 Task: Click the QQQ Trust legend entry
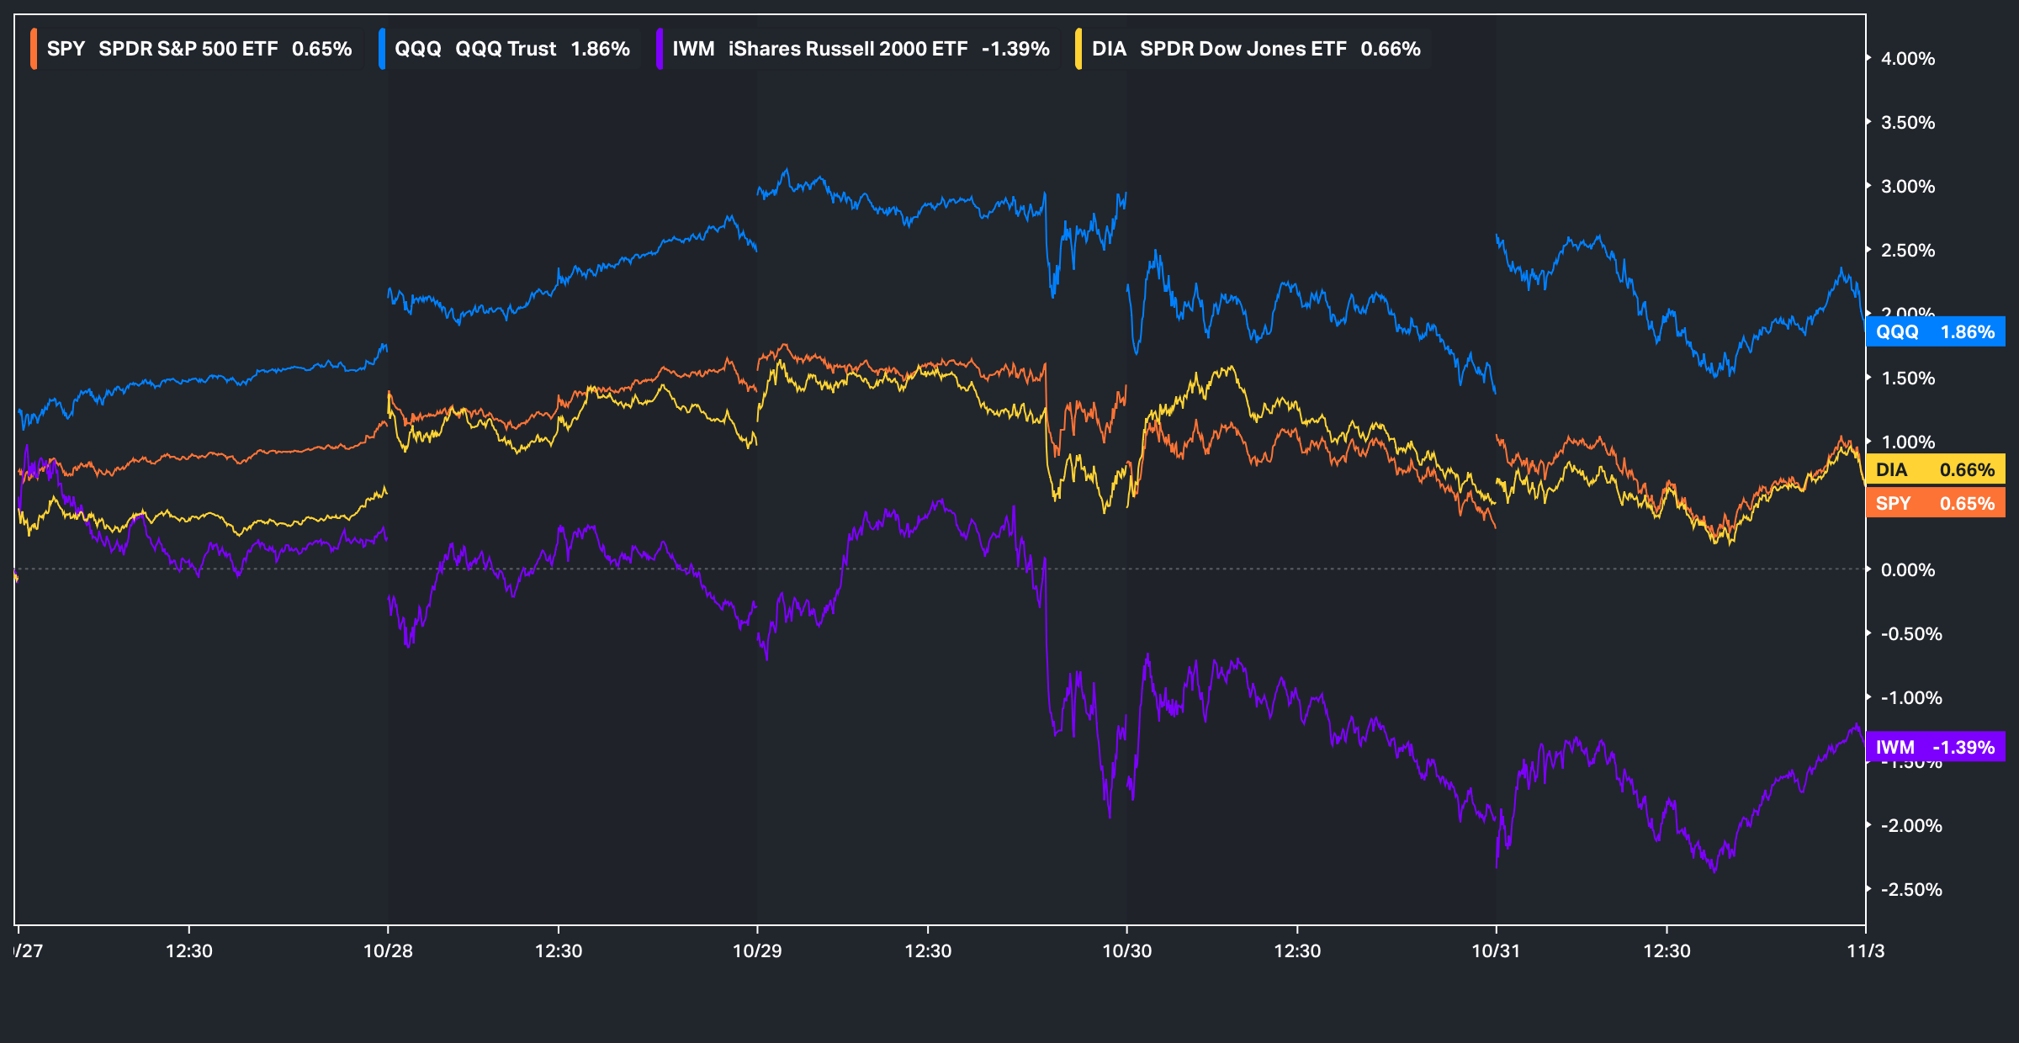511,49
